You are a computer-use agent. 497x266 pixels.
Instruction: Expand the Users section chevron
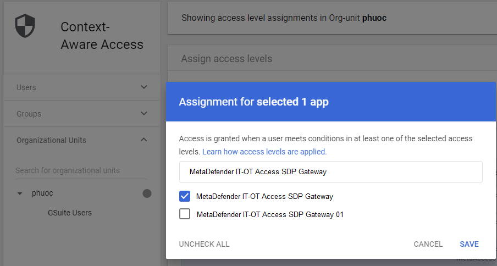point(144,87)
